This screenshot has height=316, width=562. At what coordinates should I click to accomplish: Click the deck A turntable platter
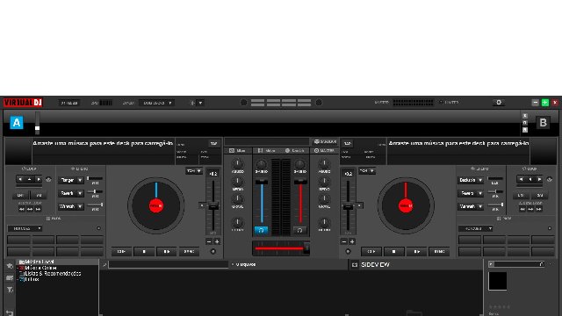pyautogui.click(x=156, y=205)
